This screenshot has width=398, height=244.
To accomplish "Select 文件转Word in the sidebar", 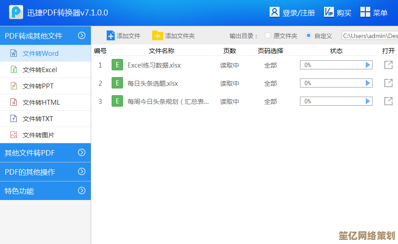I will tap(45, 53).
